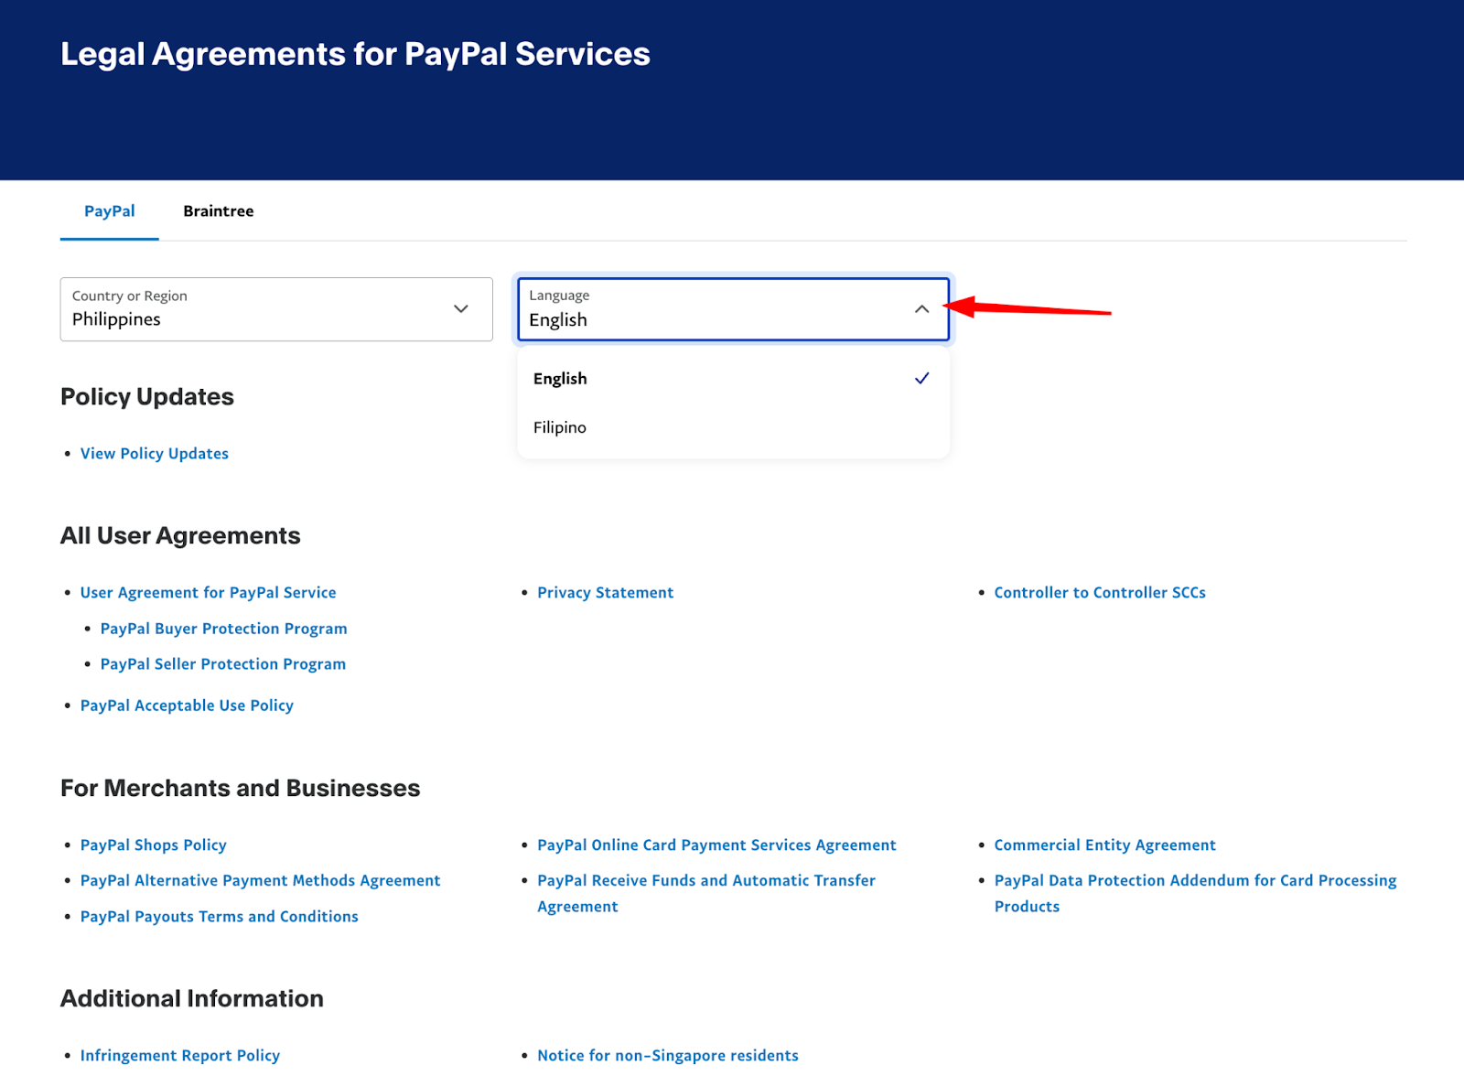This screenshot has width=1464, height=1087.
Task: Open PayPal Online Card Payment Services Agreement
Action: 716,845
